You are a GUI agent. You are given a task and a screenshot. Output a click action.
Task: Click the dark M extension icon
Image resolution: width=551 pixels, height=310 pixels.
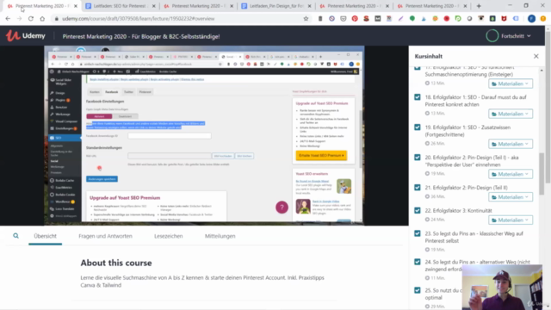[378, 19]
